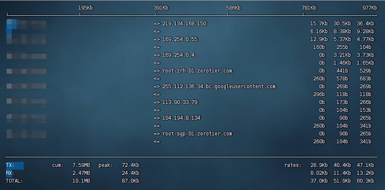Viewport: 385px width, 190px height.
Task: Click the 11.4Kb RX rate
Action: [x=342, y=173]
